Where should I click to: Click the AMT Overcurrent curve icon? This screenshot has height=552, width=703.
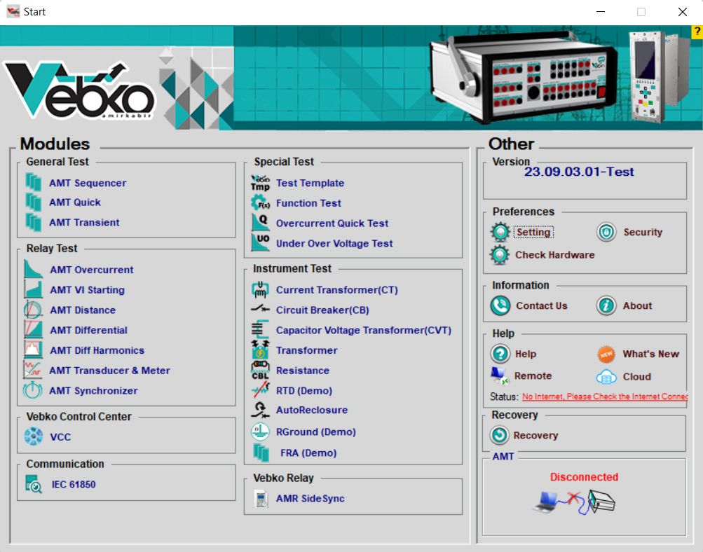point(33,270)
